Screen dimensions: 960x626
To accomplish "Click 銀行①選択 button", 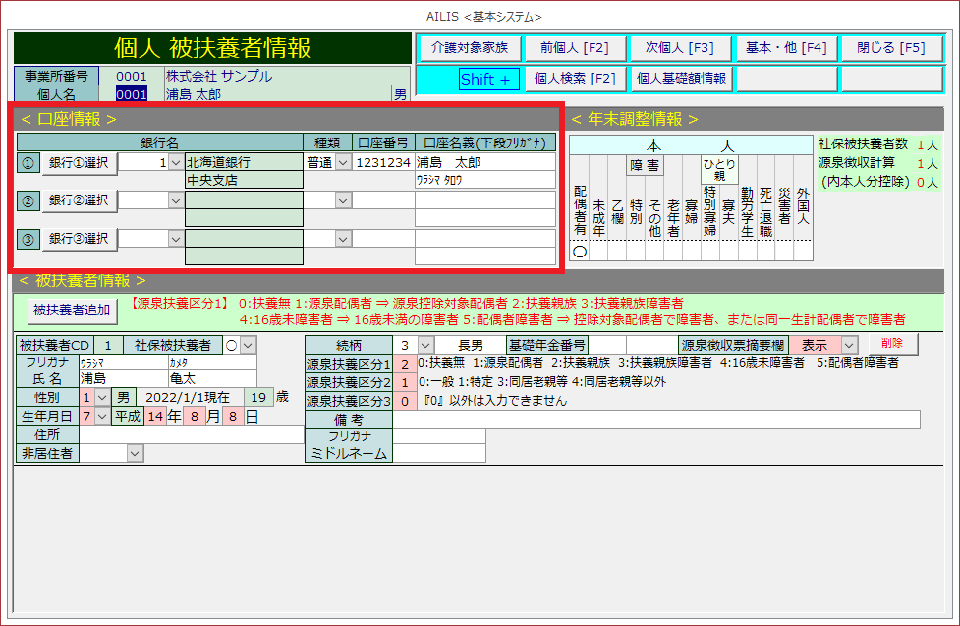I will point(79,163).
